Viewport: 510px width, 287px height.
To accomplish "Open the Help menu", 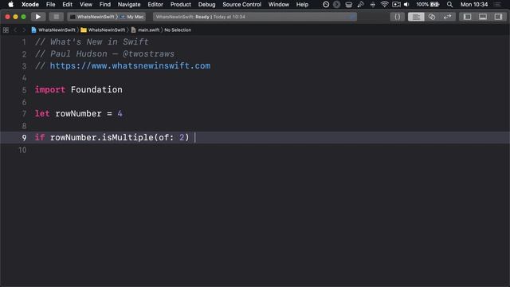I will pyautogui.click(x=302, y=4).
